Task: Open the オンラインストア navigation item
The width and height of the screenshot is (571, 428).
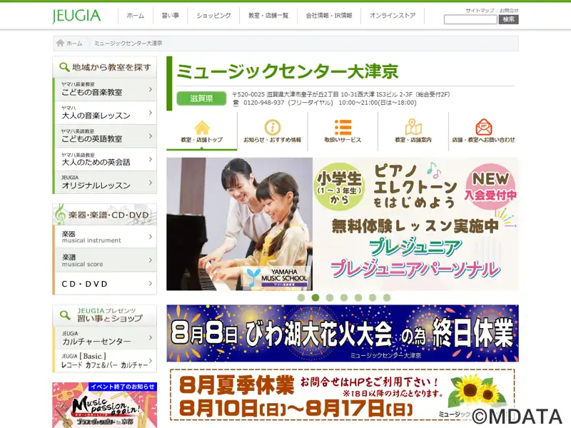Action: coord(393,16)
